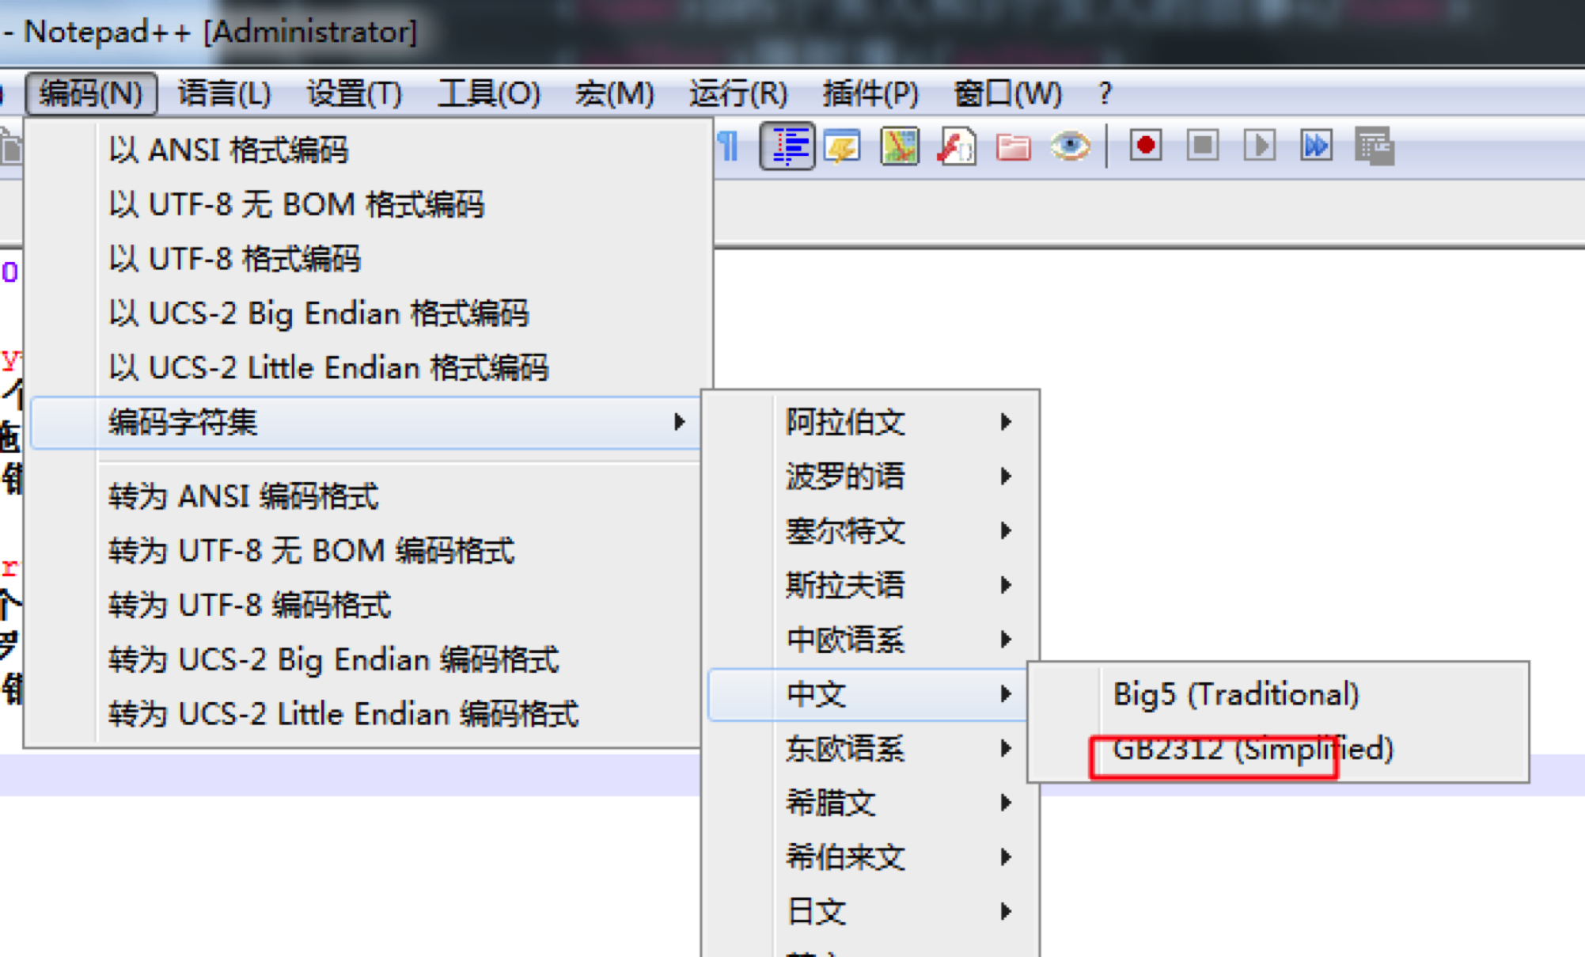Open the 编码(N) menu
Image resolution: width=1585 pixels, height=957 pixels.
coord(91,93)
